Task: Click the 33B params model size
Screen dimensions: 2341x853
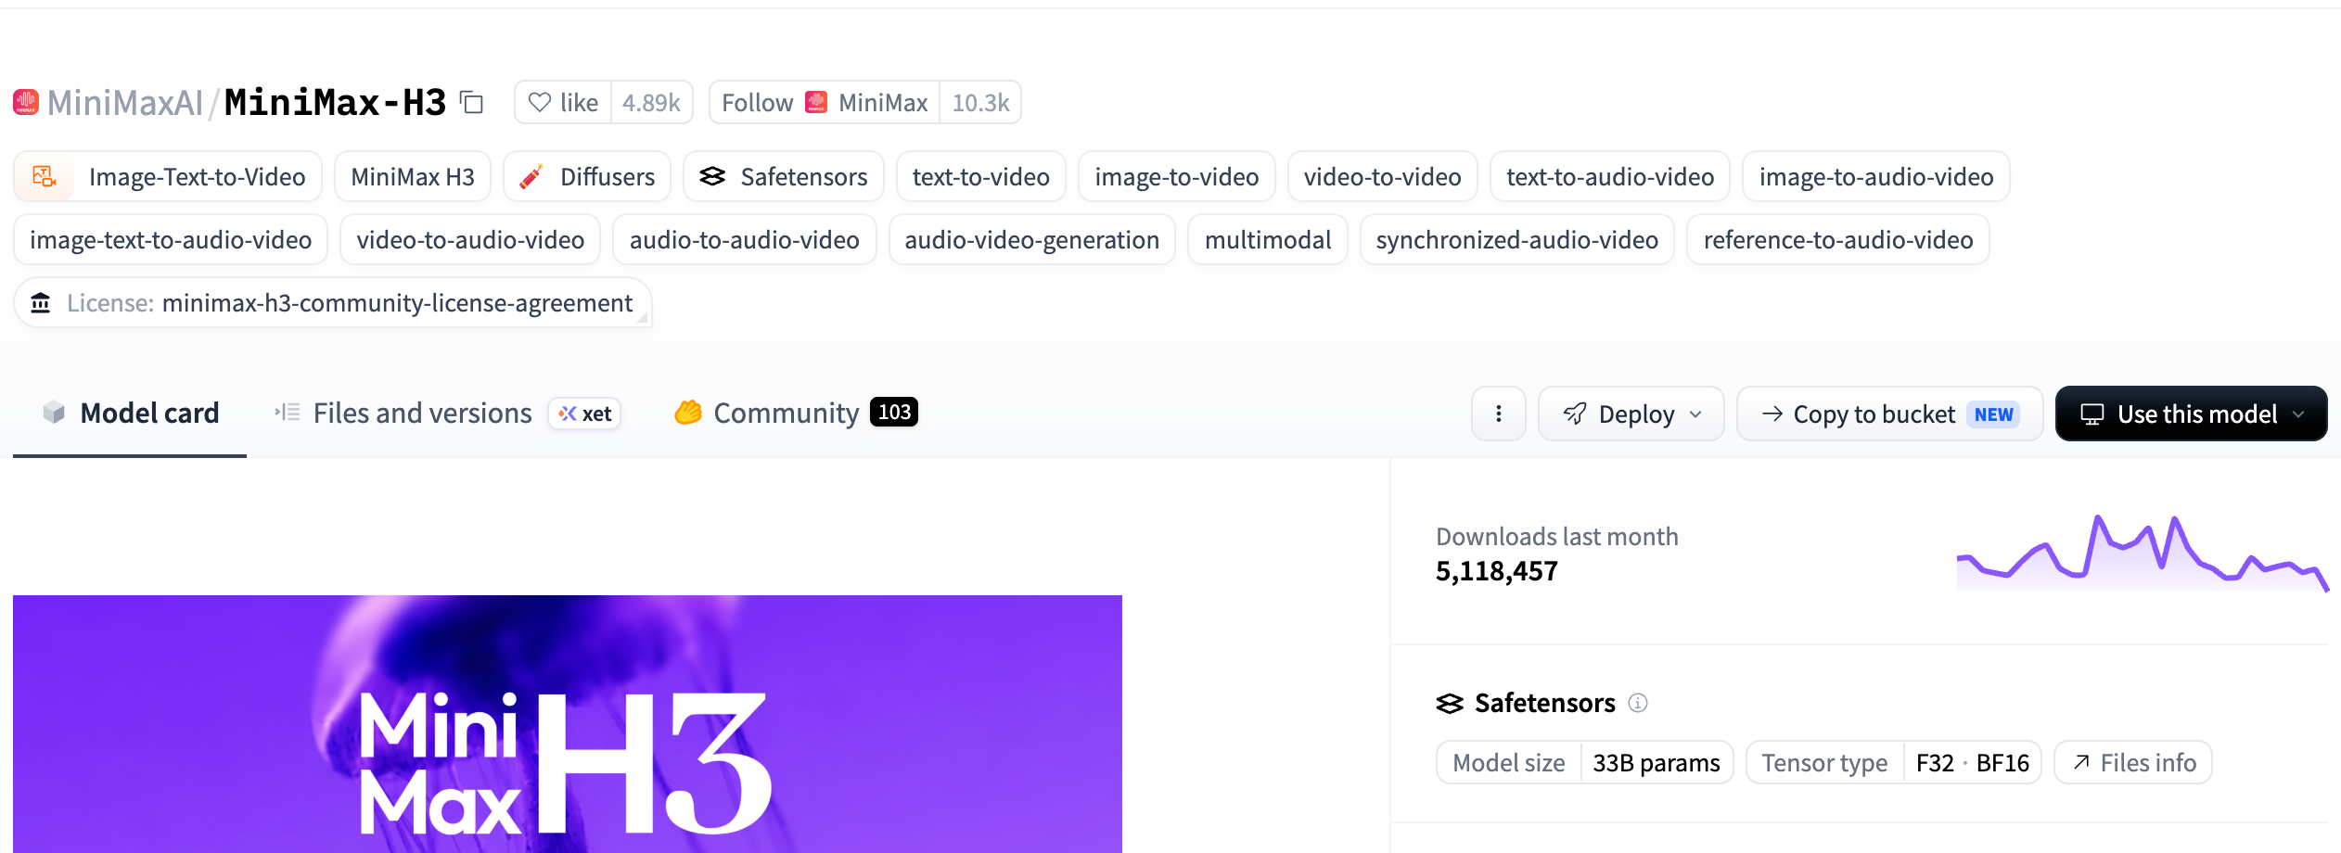Action: coord(1657,762)
